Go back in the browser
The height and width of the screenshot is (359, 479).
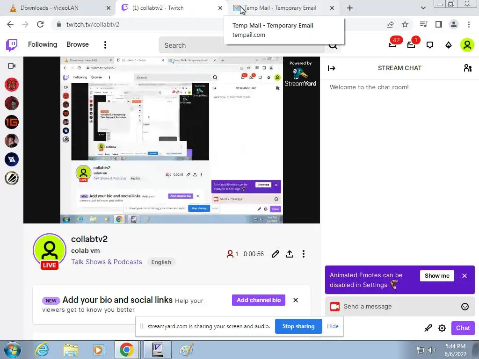[10, 24]
